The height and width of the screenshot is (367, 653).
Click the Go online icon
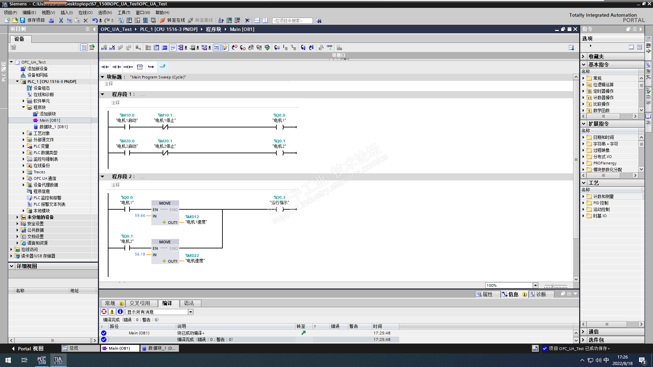pyautogui.click(x=163, y=20)
